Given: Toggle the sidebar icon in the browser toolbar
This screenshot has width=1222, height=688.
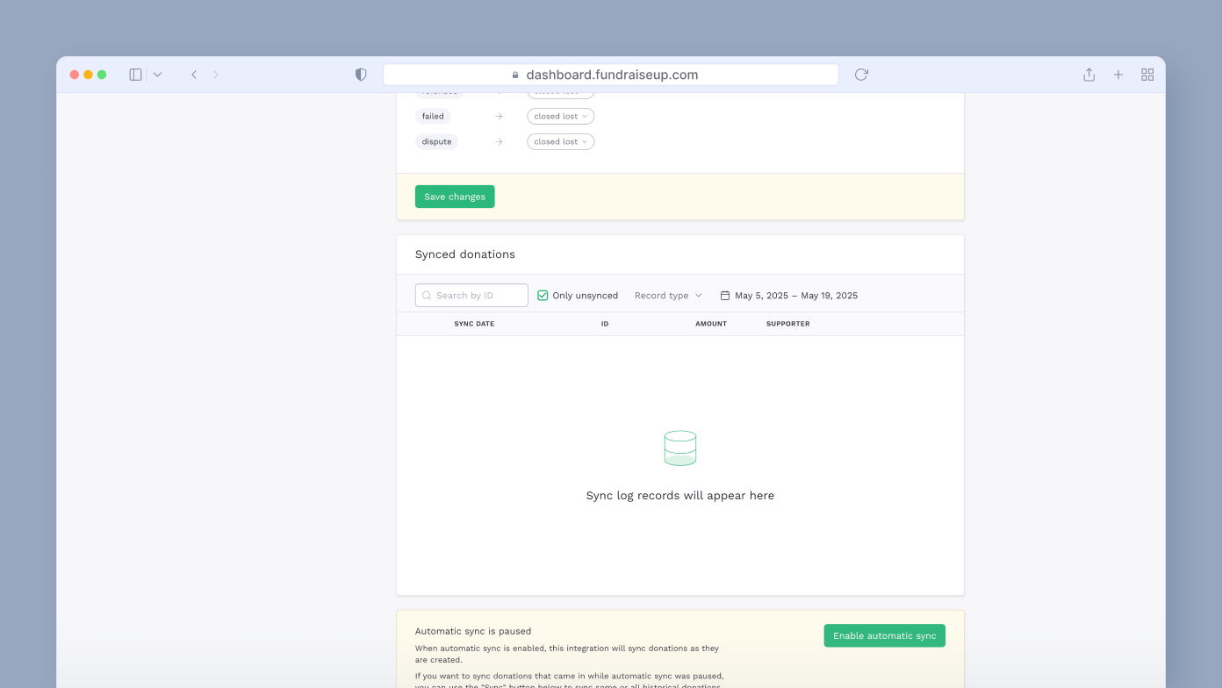Looking at the screenshot, I should [135, 75].
